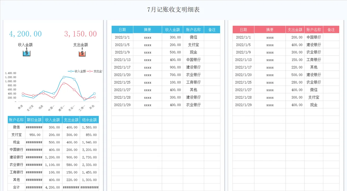Screen dimensions: 347x191
Task: Click 建设银行 row balance 2,730.00
Action: click(x=89, y=157)
